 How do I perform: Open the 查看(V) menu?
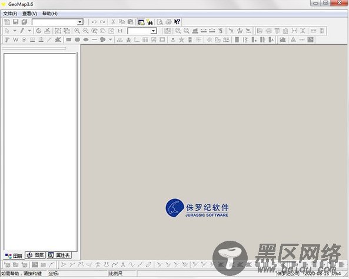pyautogui.click(x=29, y=14)
